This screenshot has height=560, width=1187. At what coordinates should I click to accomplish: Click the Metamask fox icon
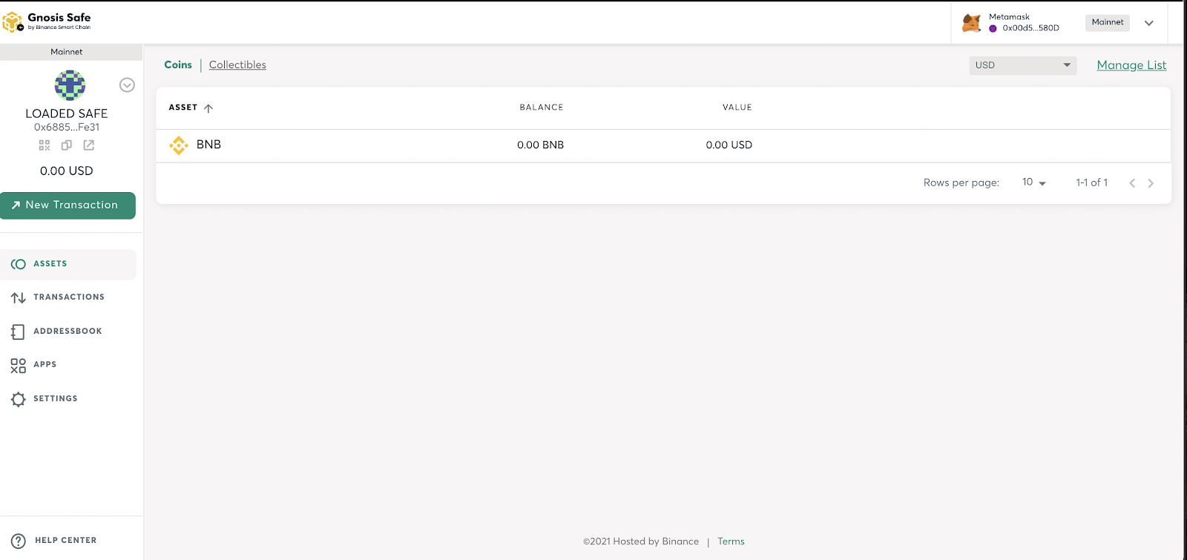[x=971, y=23]
